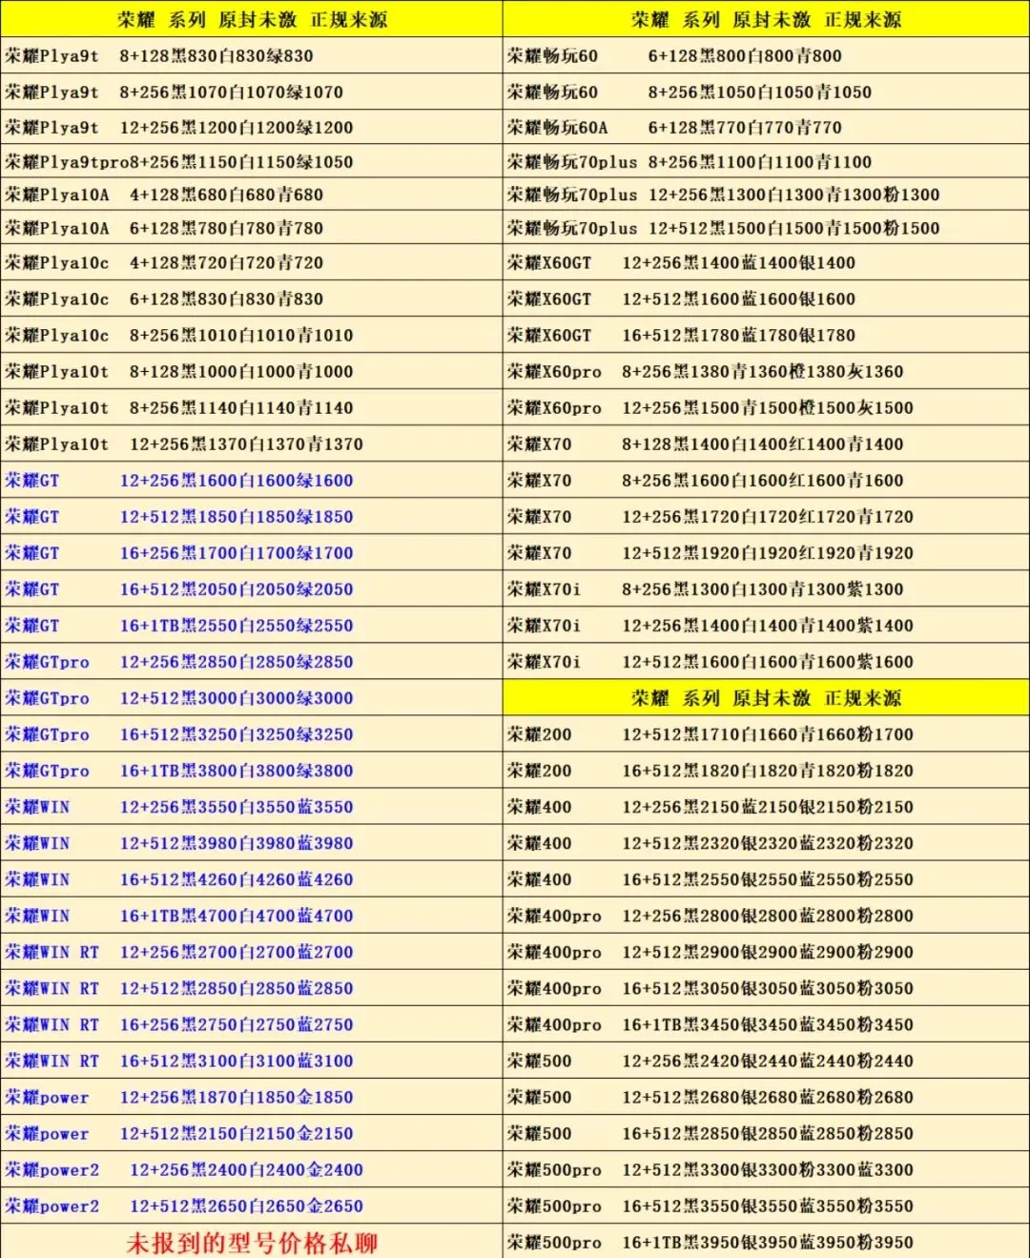Select the '荣耀Plya9tpro8+256黑1150' row
1030x1258 pixels.
[x=252, y=162]
